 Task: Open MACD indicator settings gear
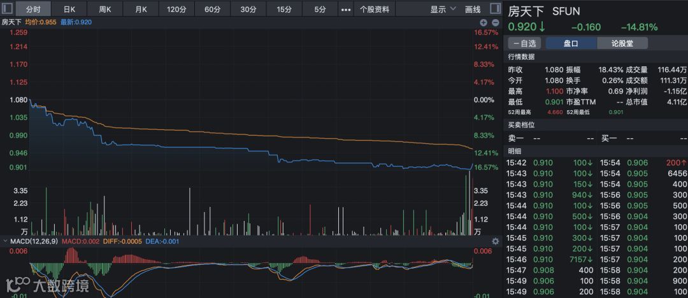496,241
